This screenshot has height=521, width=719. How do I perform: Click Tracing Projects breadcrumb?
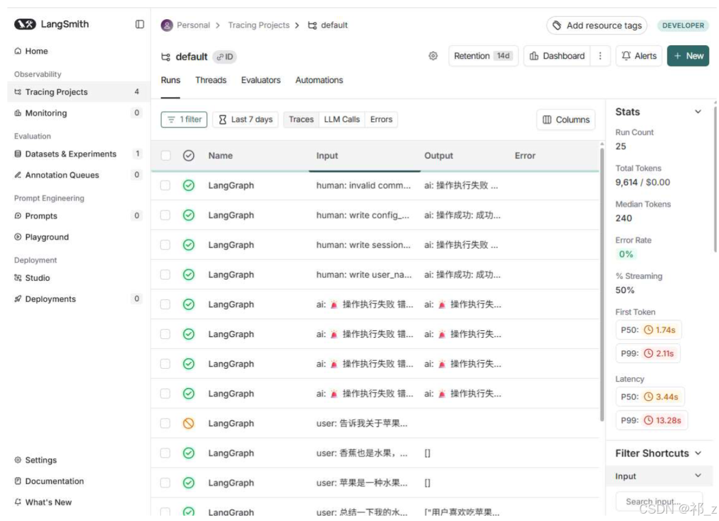tap(258, 25)
